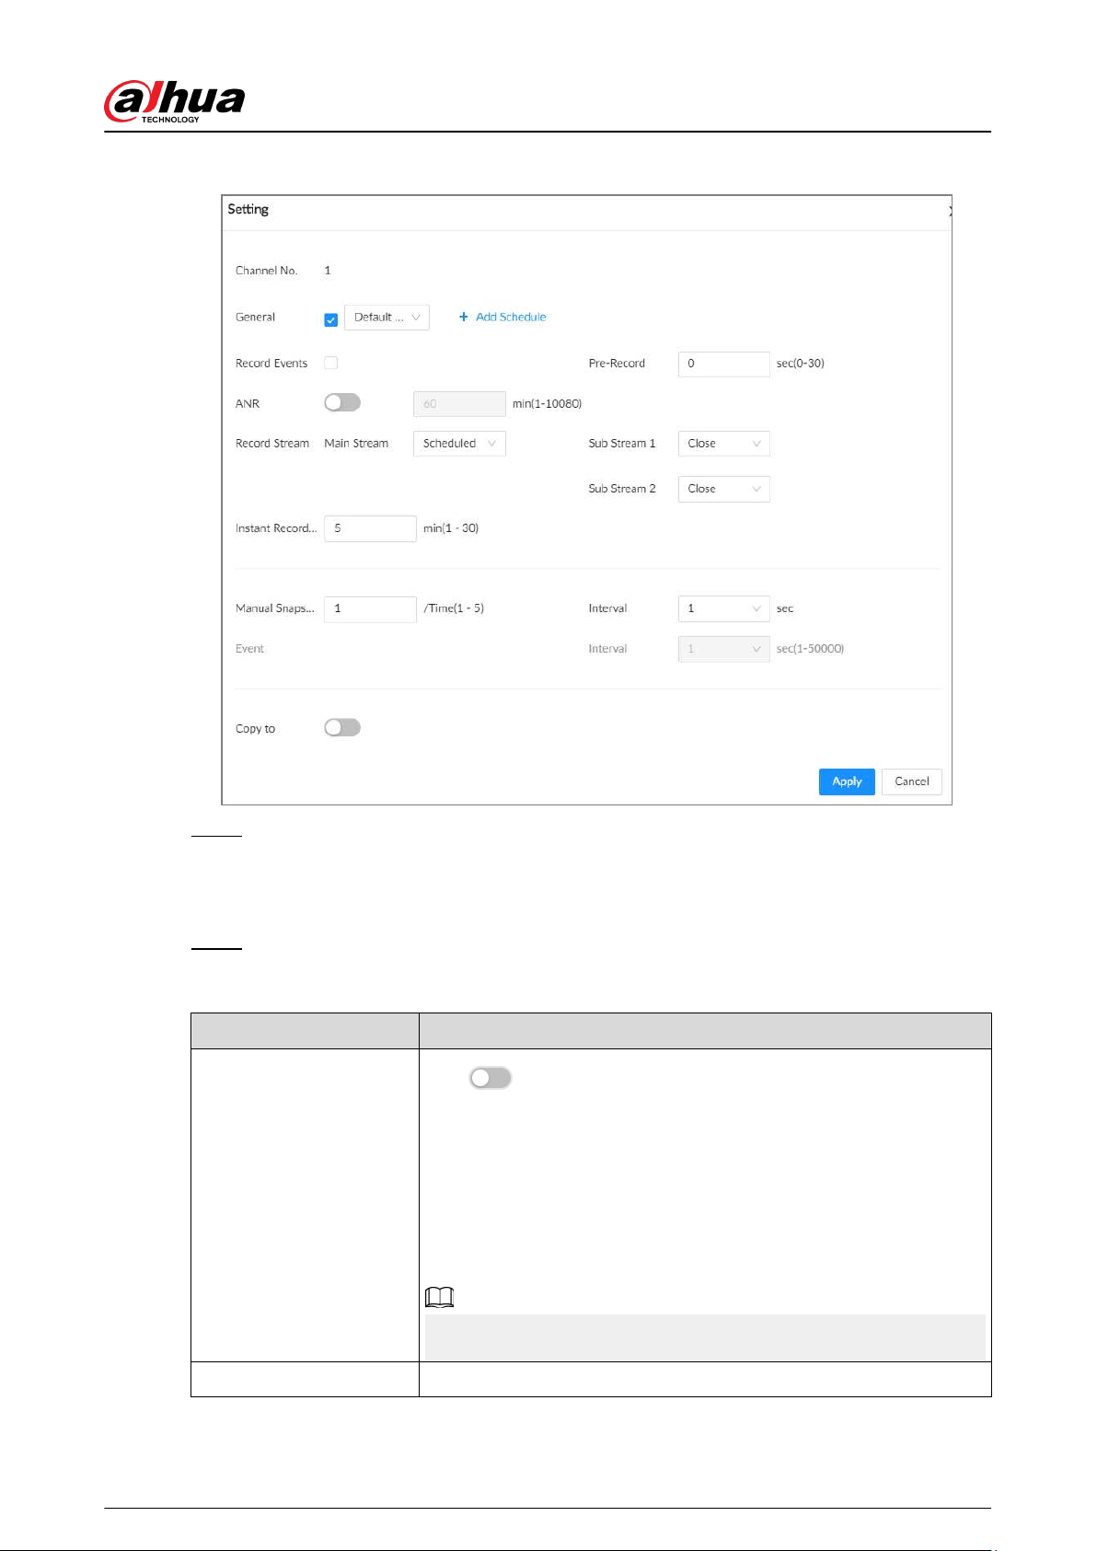Click the Sub Stream 2 label

pyautogui.click(x=622, y=489)
